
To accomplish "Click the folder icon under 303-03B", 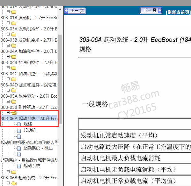I will click(x=14, y=45).
